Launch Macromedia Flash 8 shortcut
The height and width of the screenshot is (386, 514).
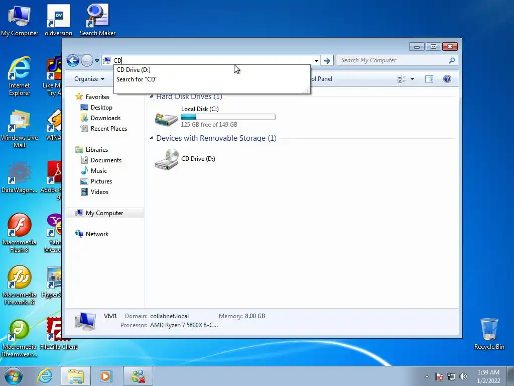[20, 233]
